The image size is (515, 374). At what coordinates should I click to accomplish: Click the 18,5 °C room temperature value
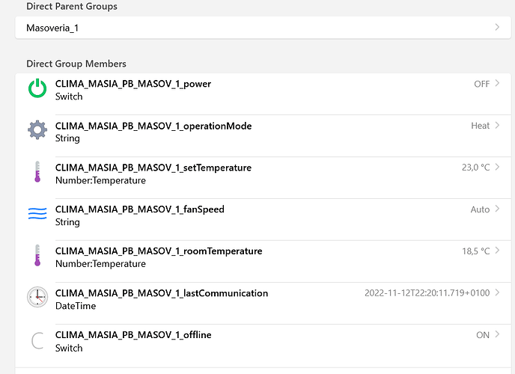(476, 251)
